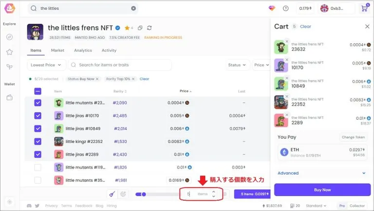The height and width of the screenshot is (211, 374).
Task: Click the circular refresh icon beside the broom
Action: tap(123, 194)
